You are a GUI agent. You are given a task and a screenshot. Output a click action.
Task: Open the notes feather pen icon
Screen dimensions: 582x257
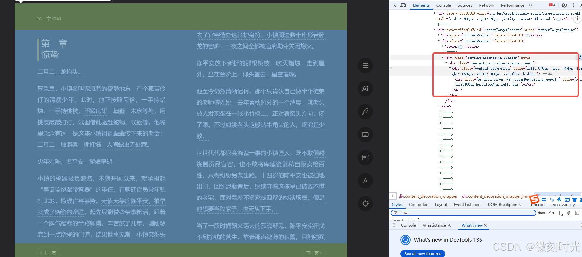[365, 112]
